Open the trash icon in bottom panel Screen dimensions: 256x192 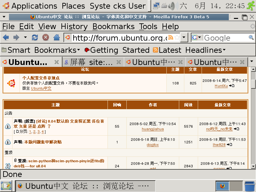click(x=250, y=186)
